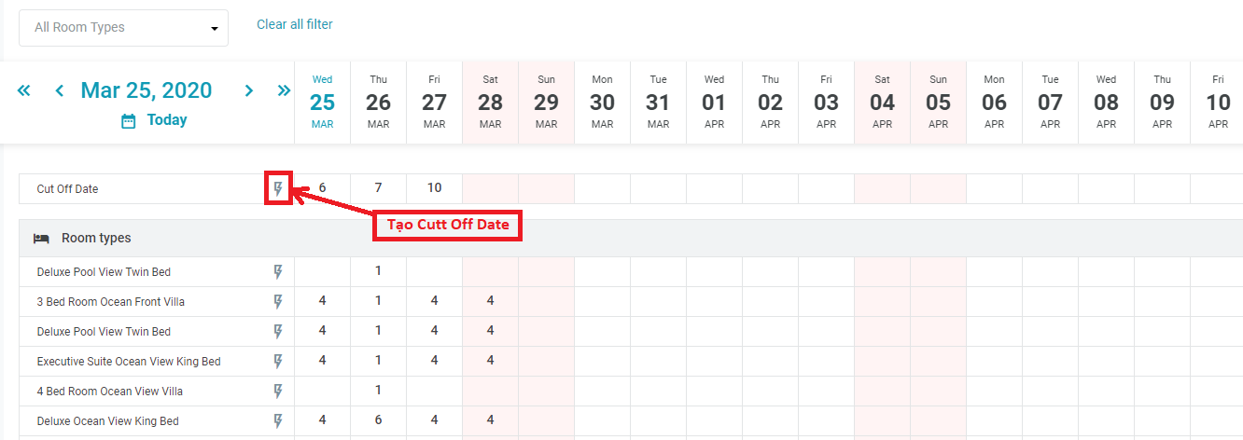The image size is (1243, 440).
Task: Select the Sat 28 MAR column header
Action: [x=490, y=103]
